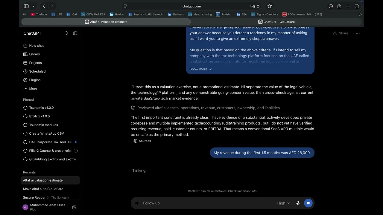The image size is (383, 215).
Task: Switch to the Altaf ai valuation estimate tab
Action: 106,22
